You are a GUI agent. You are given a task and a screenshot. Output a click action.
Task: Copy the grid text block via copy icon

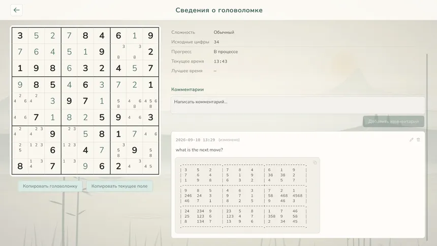coord(315,163)
